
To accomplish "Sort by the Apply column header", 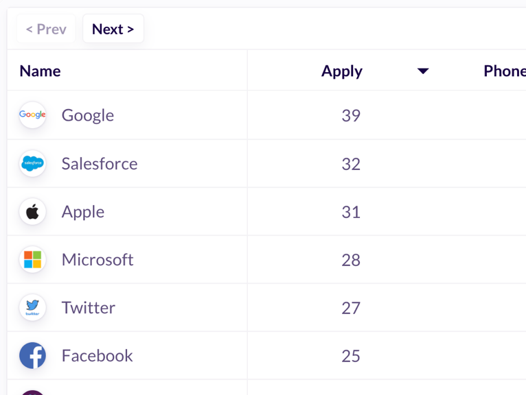I will point(342,71).
